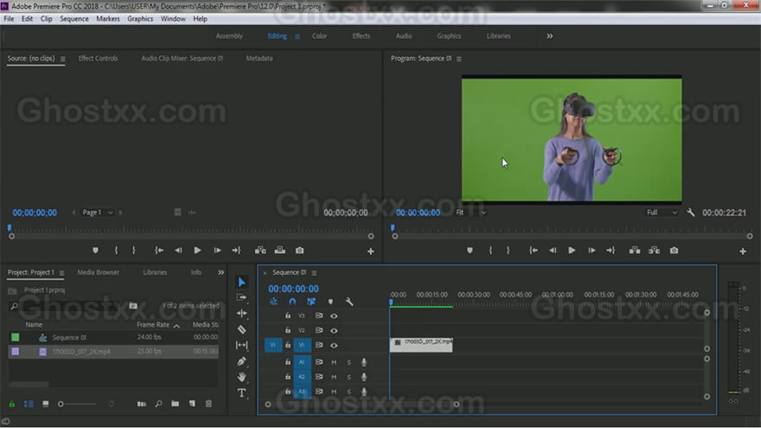The image size is (761, 428).
Task: Open Program zoom level Fit dropdown
Action: 470,213
